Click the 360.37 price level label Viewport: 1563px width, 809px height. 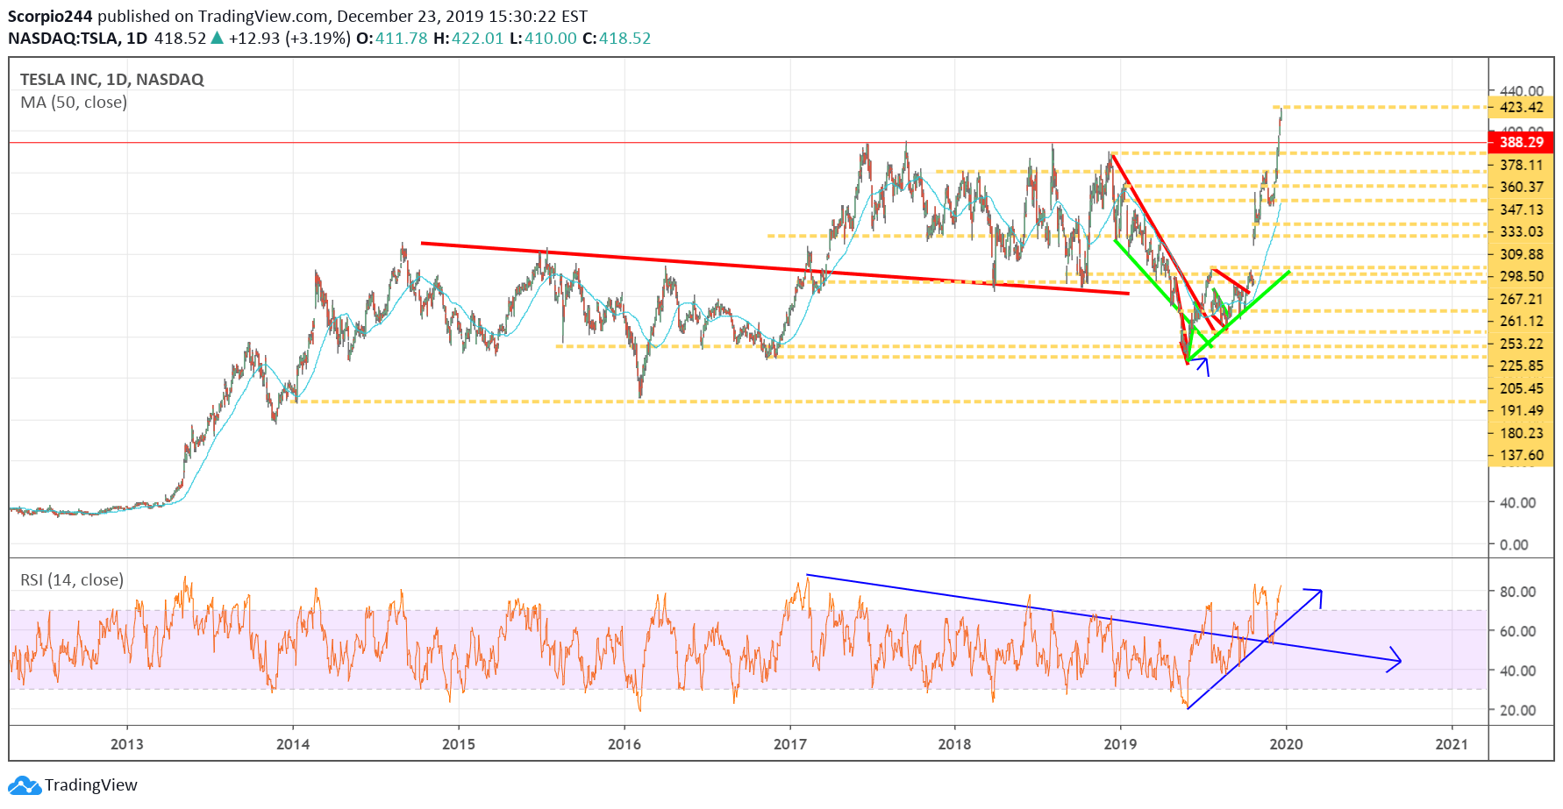pos(1521,187)
